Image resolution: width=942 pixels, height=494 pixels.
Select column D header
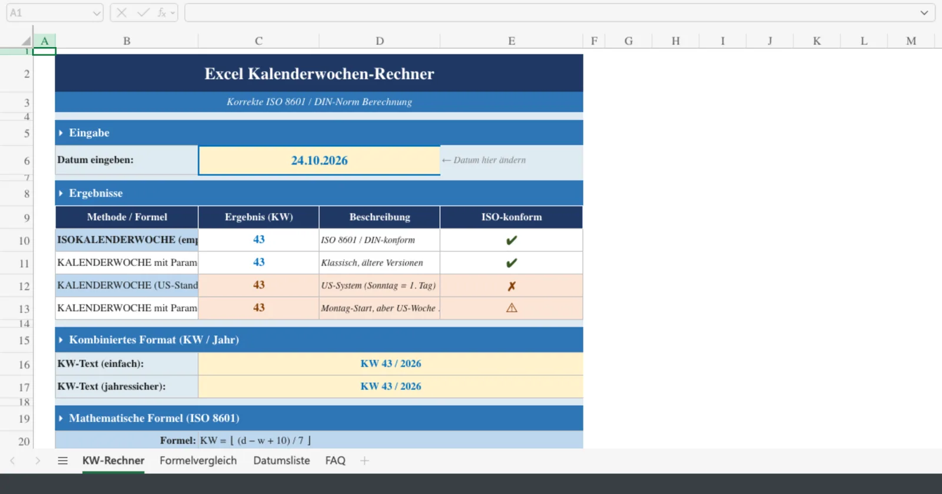(x=379, y=41)
